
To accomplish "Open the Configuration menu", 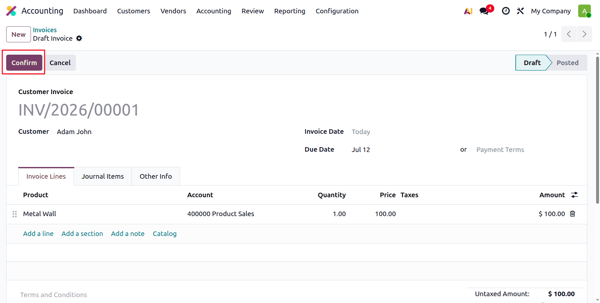I will pos(337,11).
